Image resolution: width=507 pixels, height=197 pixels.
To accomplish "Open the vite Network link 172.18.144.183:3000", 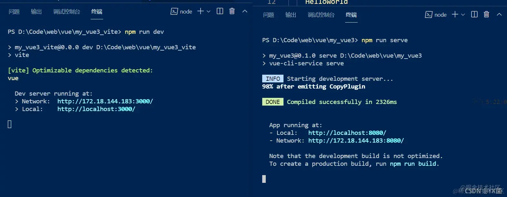I will click(105, 101).
